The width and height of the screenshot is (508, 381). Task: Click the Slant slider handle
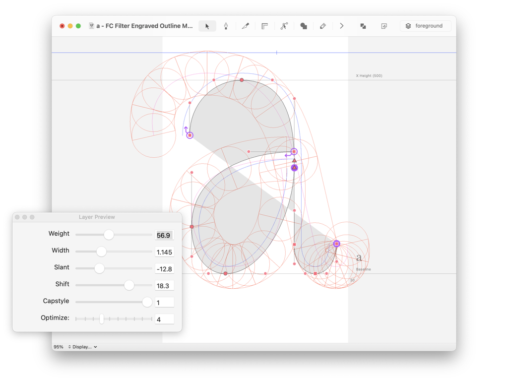pyautogui.click(x=99, y=268)
